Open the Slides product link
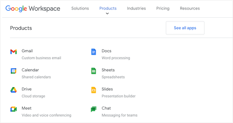Screen dimensions: 233x123 107,89
